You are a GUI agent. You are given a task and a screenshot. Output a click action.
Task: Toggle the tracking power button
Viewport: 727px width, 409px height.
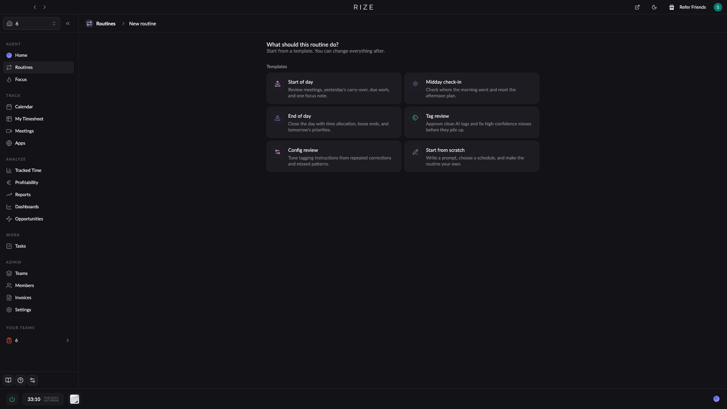point(12,399)
